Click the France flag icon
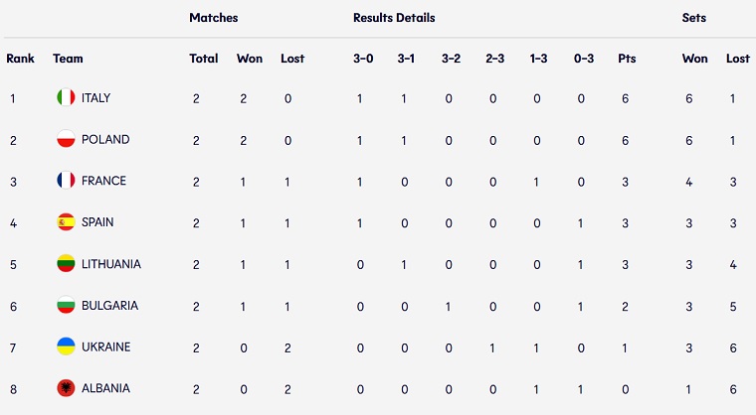The height and width of the screenshot is (415, 756). (x=66, y=181)
